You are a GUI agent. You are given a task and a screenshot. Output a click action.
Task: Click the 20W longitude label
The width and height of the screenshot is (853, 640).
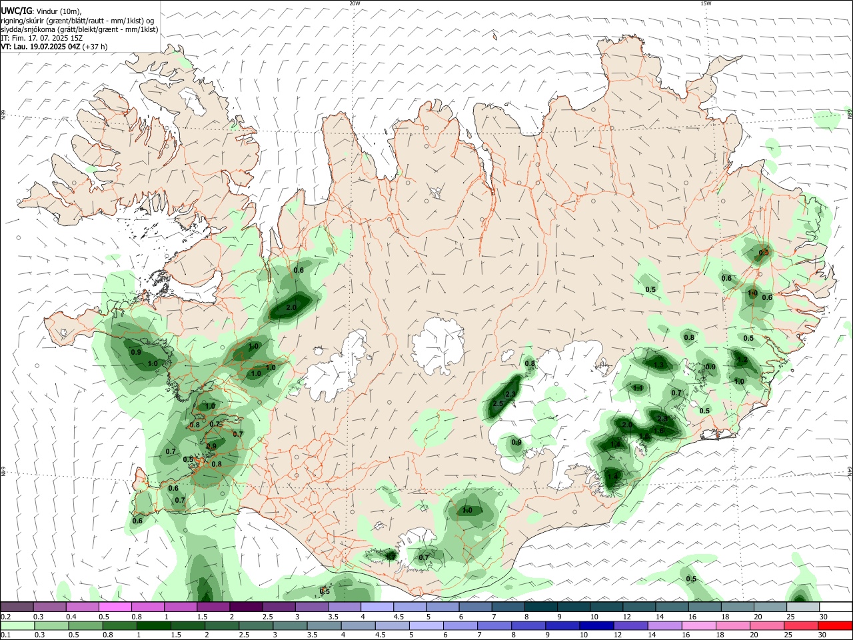tap(355, 3)
